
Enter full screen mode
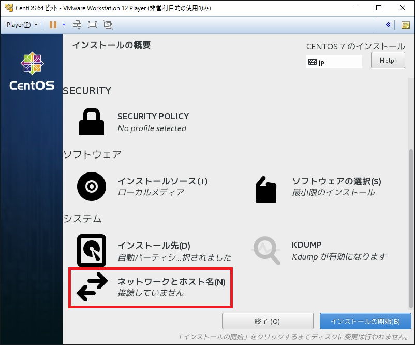[x=93, y=25]
